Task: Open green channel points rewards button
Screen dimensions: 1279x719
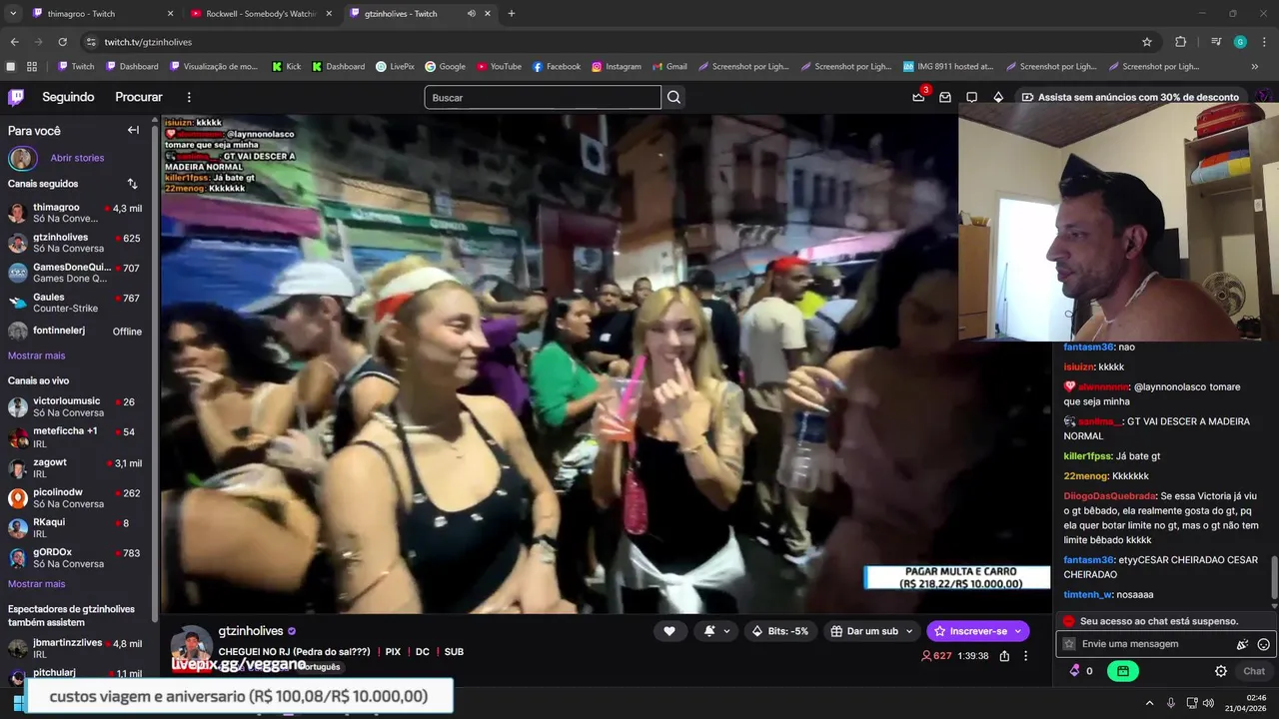Action: 1123,671
